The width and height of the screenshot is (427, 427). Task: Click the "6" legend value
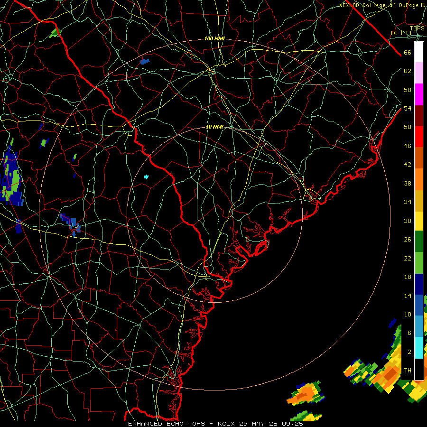(409, 333)
